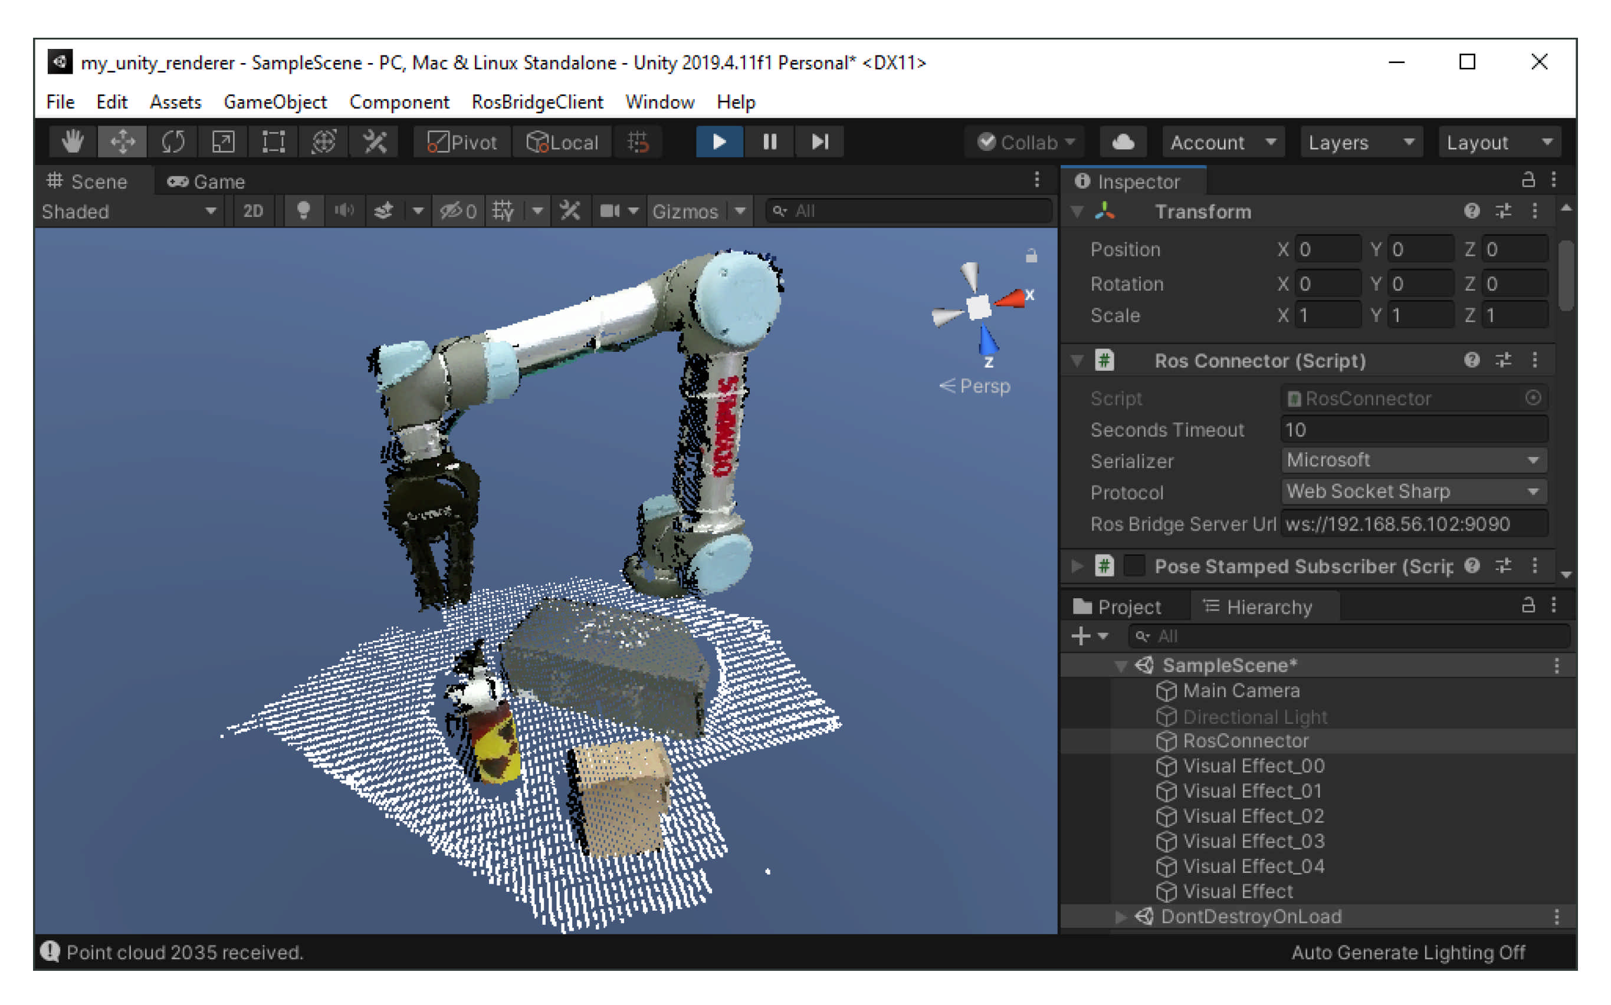Open custom editor tools icon

pos(375,142)
